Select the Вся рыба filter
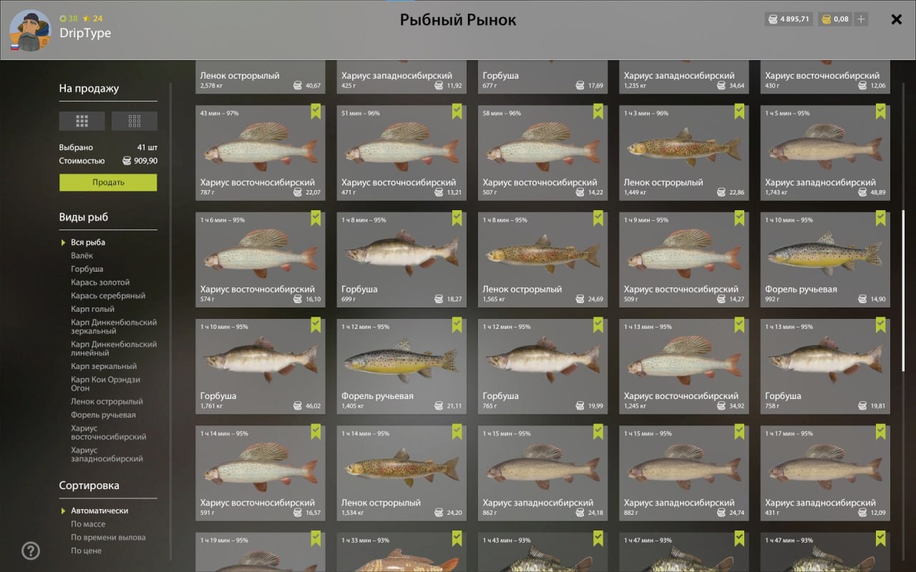Image resolution: width=916 pixels, height=572 pixels. (88, 242)
